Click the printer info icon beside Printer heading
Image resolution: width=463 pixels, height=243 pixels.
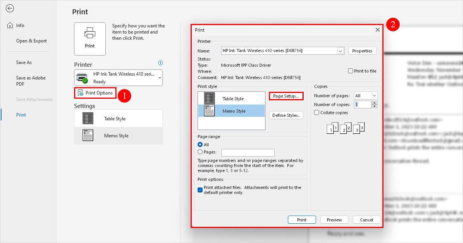pyautogui.click(x=161, y=63)
